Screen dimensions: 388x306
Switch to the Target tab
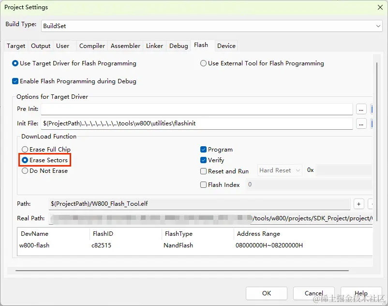point(16,46)
